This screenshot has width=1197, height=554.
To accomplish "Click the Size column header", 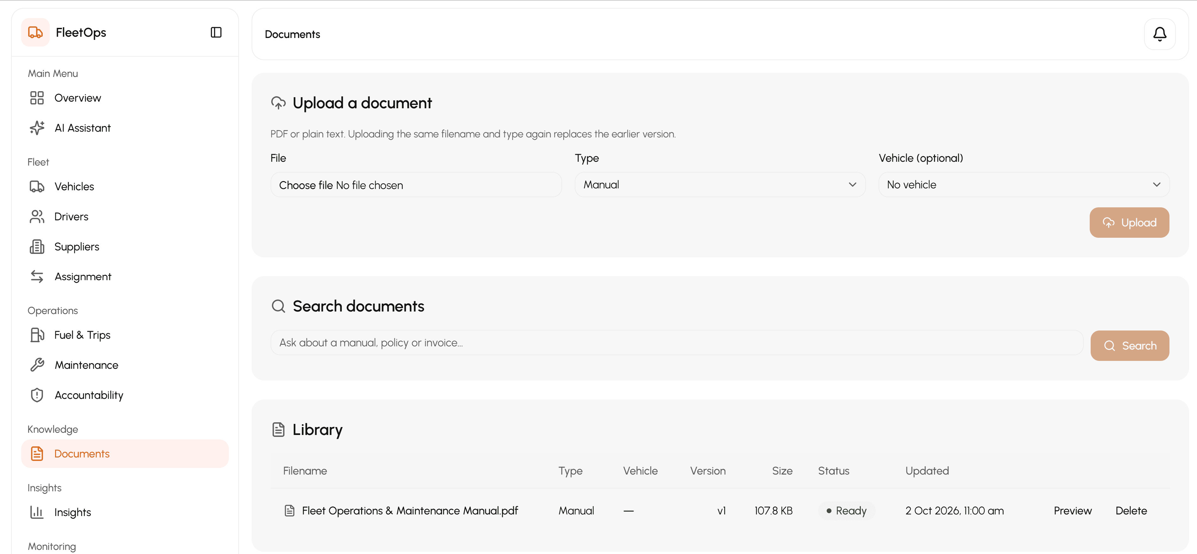I will point(782,471).
